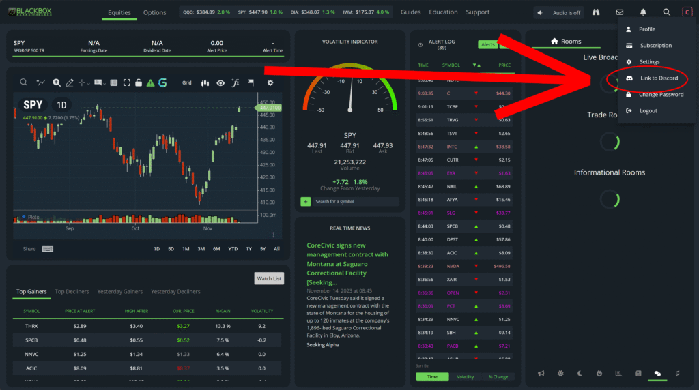Click the green plus add-symbol button
Viewport: 699px width, 390px height.
[x=305, y=202]
